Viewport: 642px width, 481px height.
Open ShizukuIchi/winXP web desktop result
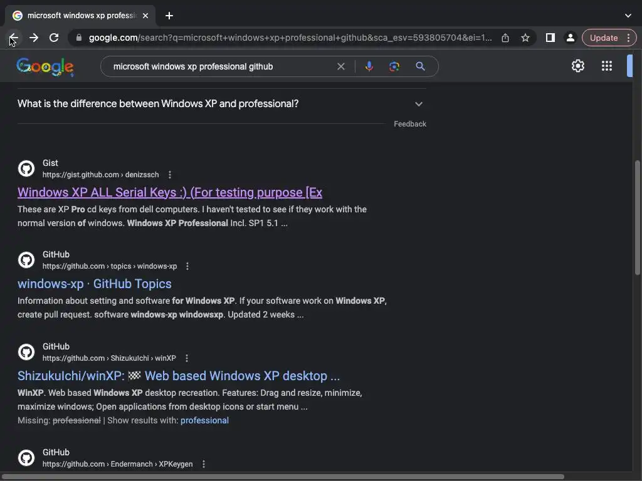coord(179,376)
